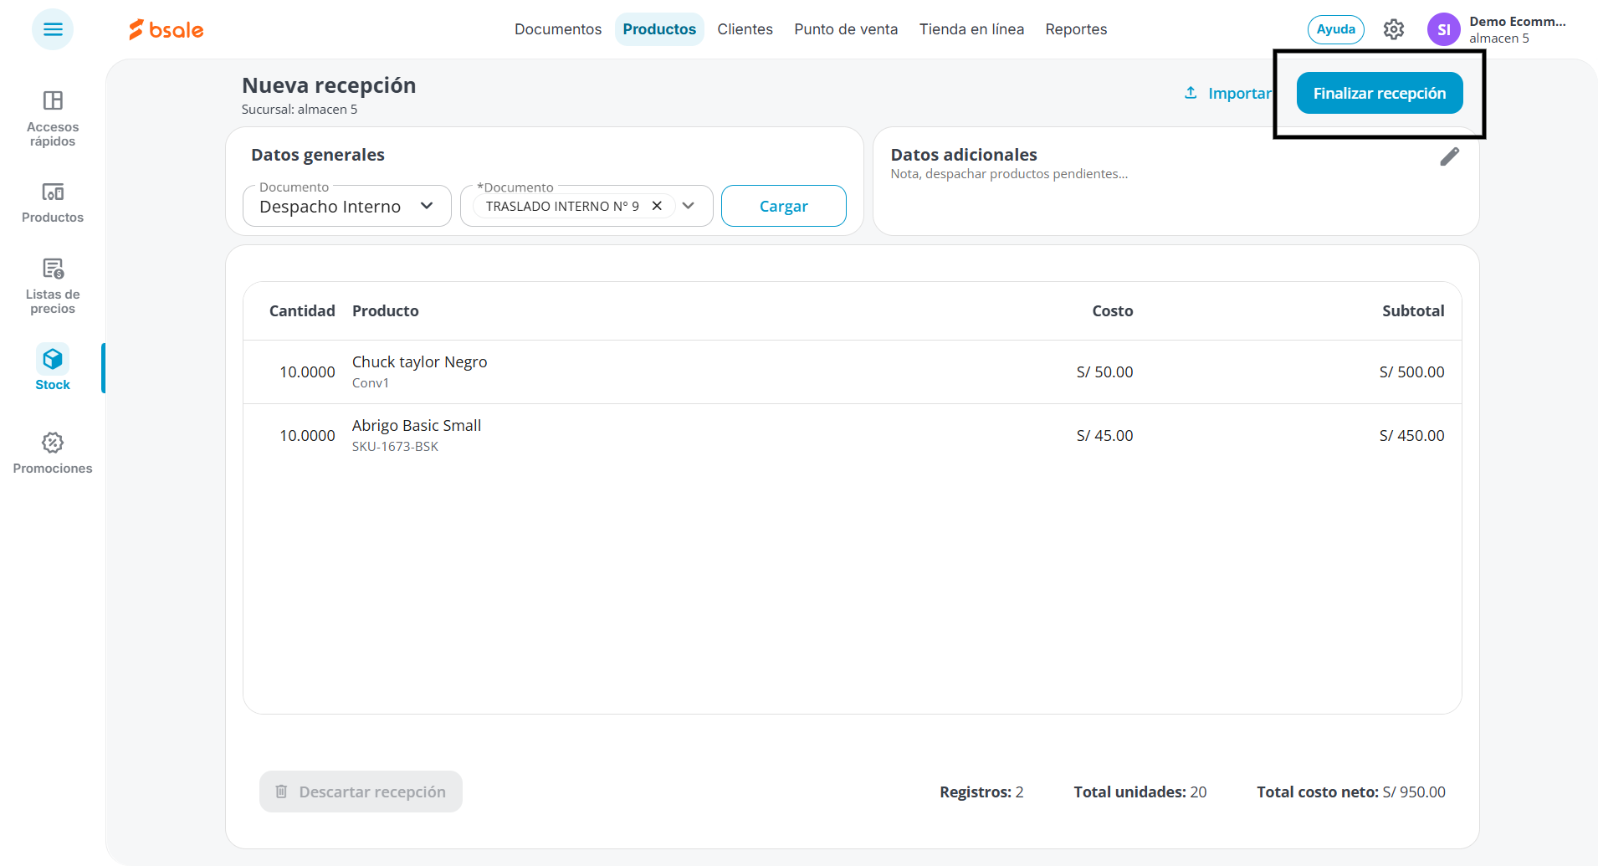
Task: Open Demo Ecomm account menu
Action: pos(1518,29)
